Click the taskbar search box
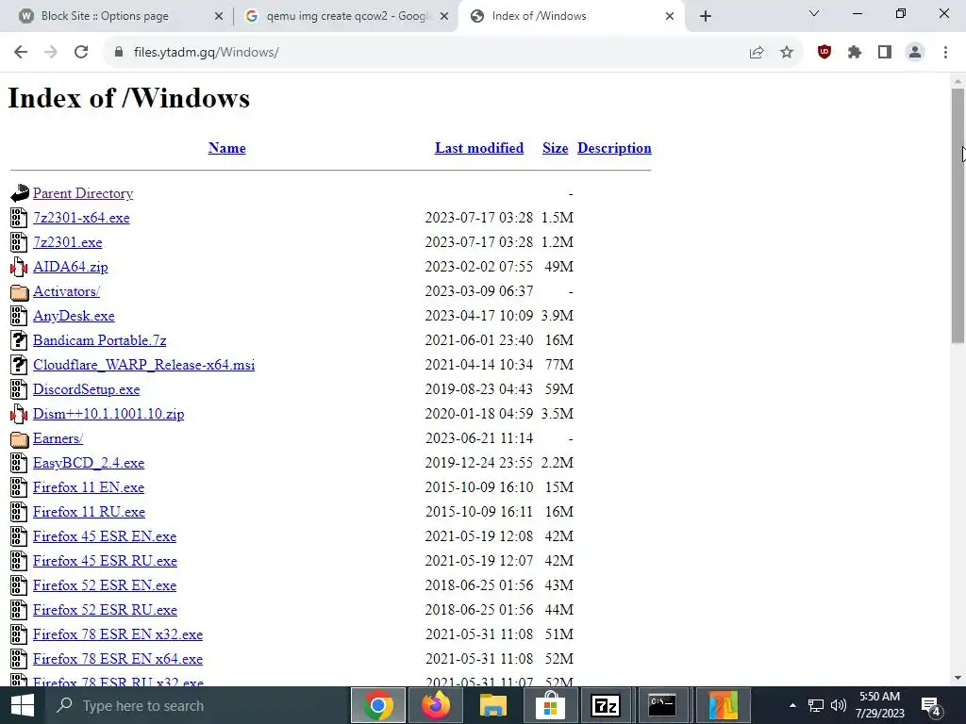 [x=197, y=705]
